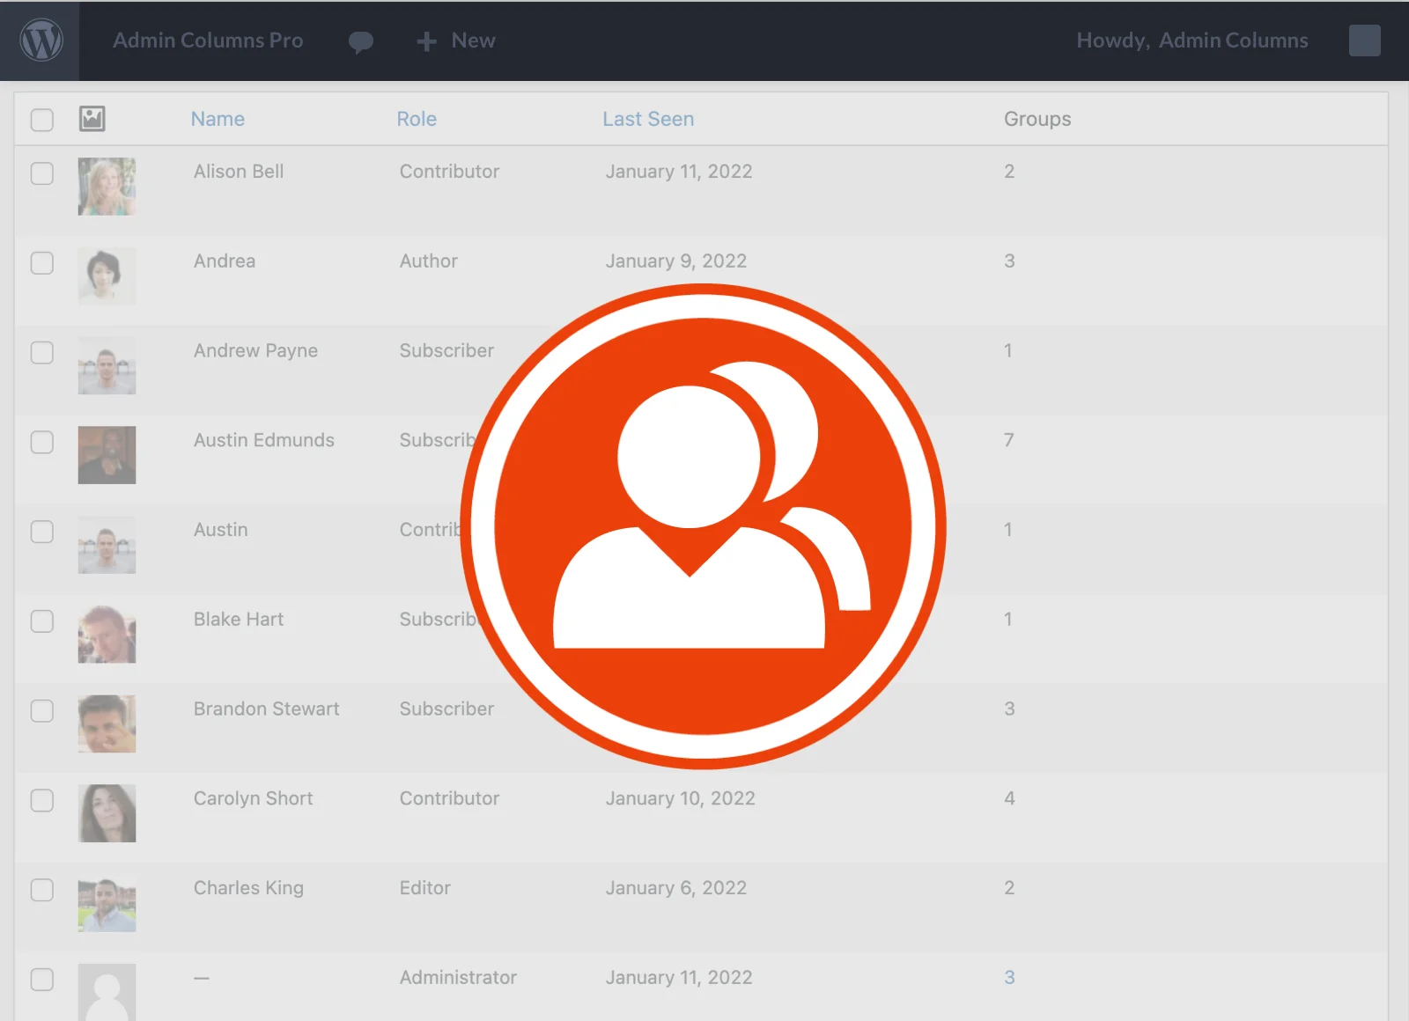Click Brandon Stewart's name entry
The height and width of the screenshot is (1021, 1409).
tap(266, 709)
